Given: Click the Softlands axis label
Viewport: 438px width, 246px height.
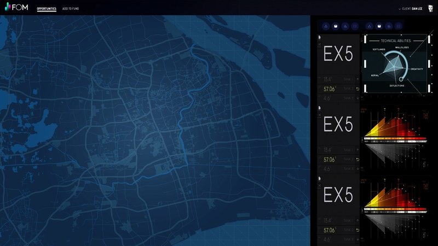Looking at the screenshot, I should tap(379, 49).
